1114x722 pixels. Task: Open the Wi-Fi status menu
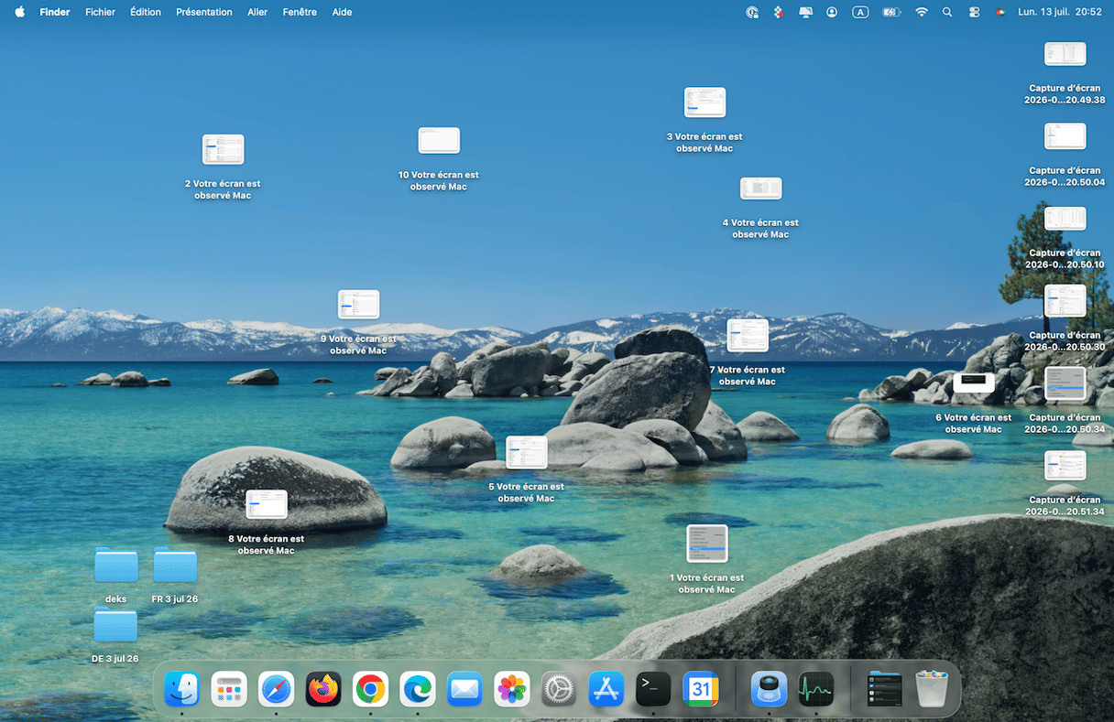[x=922, y=12]
